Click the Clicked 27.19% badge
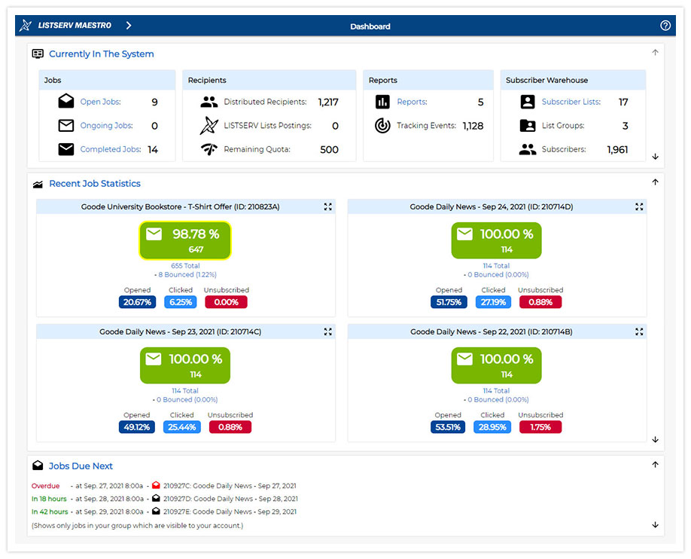 [x=493, y=302]
